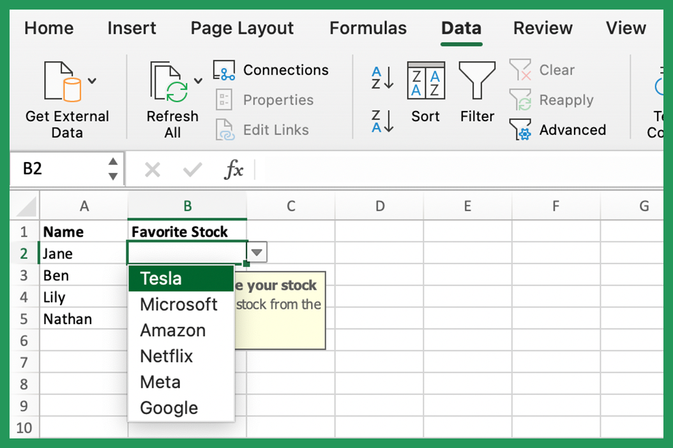Screen dimensions: 673x448
Task: Click the Filter funnel icon
Action: (477, 80)
